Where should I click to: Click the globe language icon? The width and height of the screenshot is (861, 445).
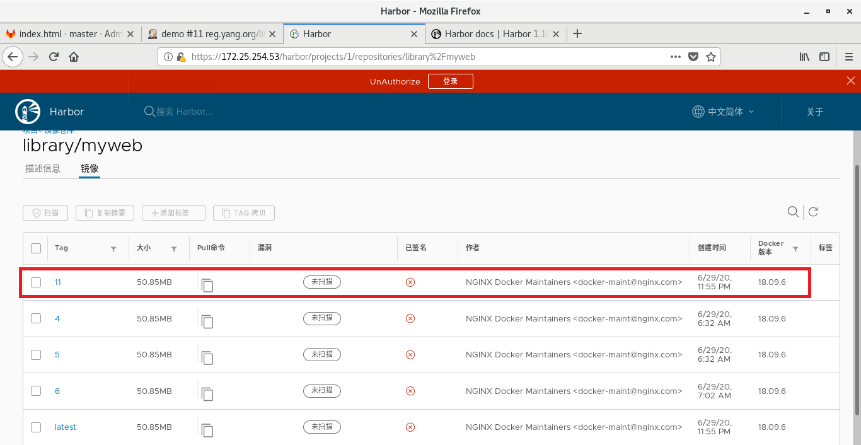(698, 112)
